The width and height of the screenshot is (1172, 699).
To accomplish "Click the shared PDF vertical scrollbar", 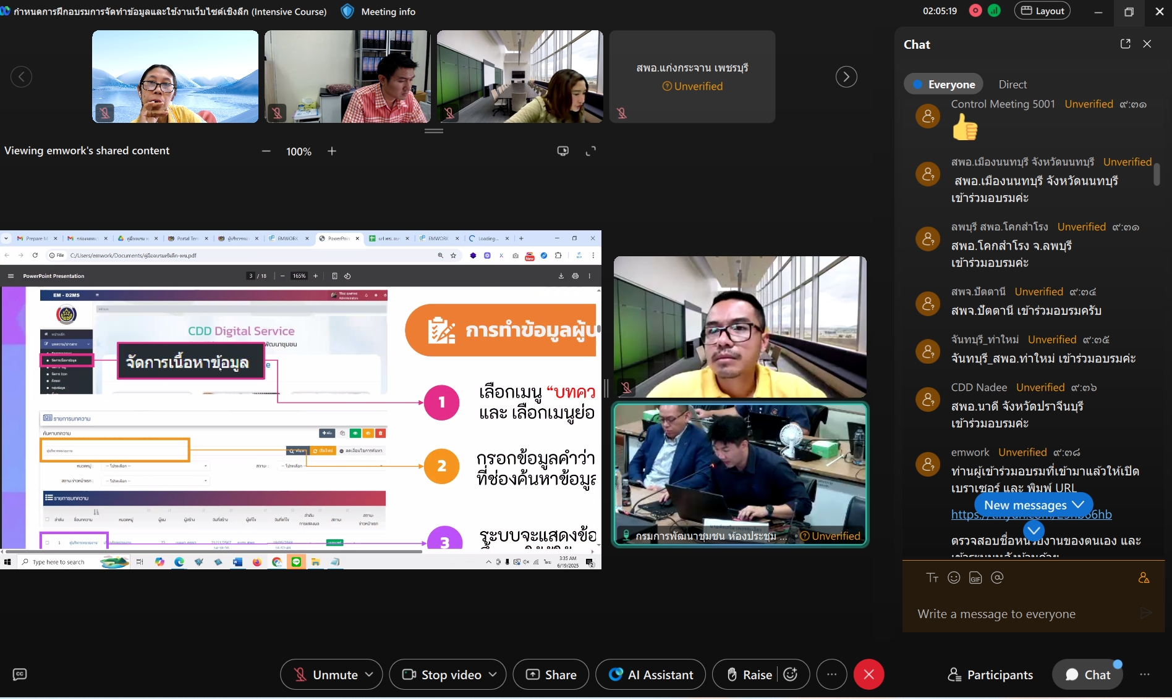I will tap(598, 329).
